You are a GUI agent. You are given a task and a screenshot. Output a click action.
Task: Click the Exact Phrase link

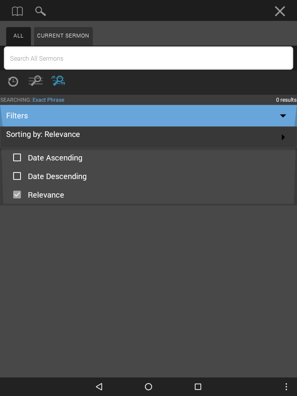[48, 100]
